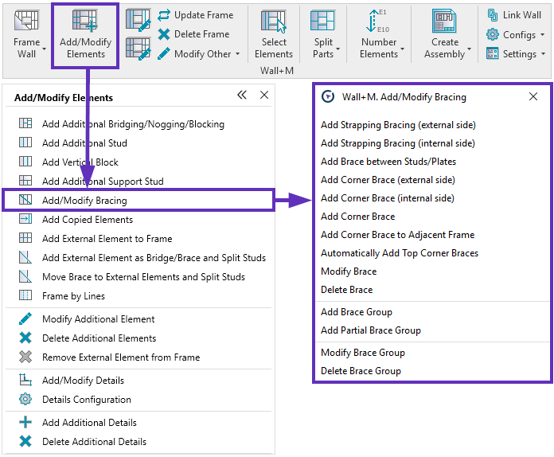Screen dimensions: 554x457
Task: Close the Add/Modify Bracing dialog
Action: [x=533, y=96]
